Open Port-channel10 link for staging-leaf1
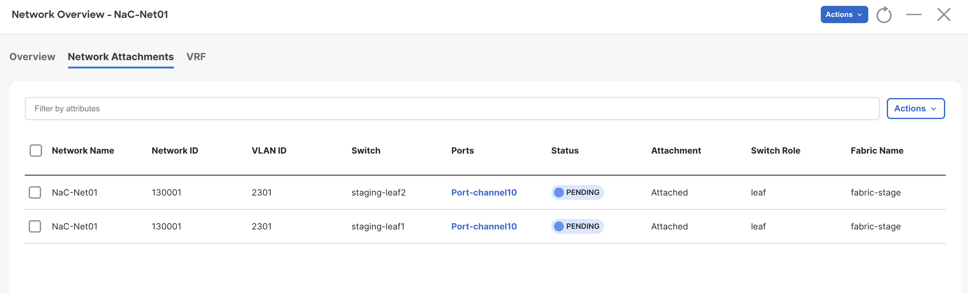 coord(484,226)
